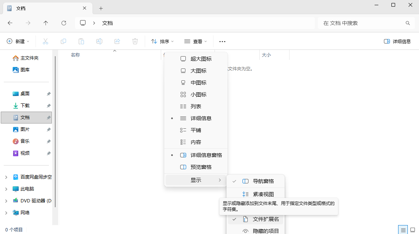
Task: Select 列表 view option
Action: 196,106
